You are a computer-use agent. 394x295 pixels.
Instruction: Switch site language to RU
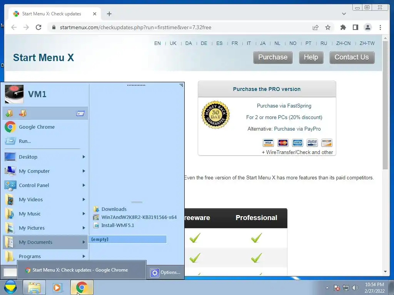[x=324, y=43]
